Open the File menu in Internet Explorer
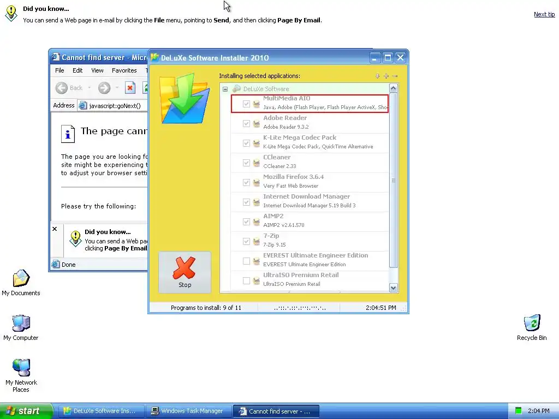 (x=60, y=70)
